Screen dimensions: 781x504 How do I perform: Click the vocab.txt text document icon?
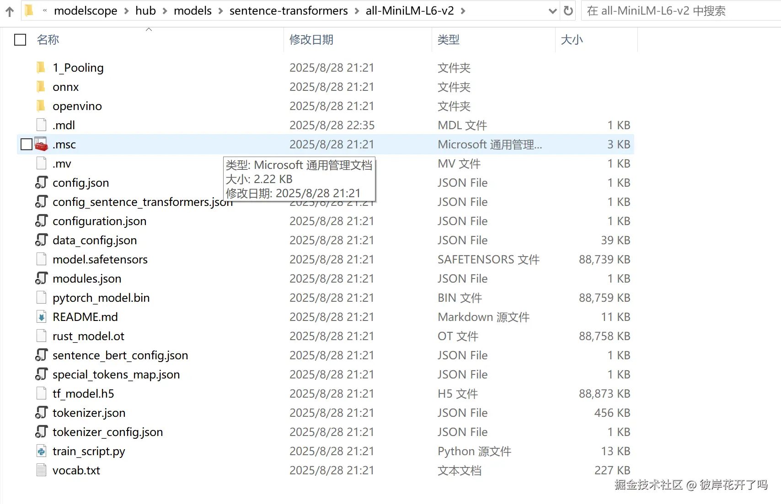(x=41, y=470)
